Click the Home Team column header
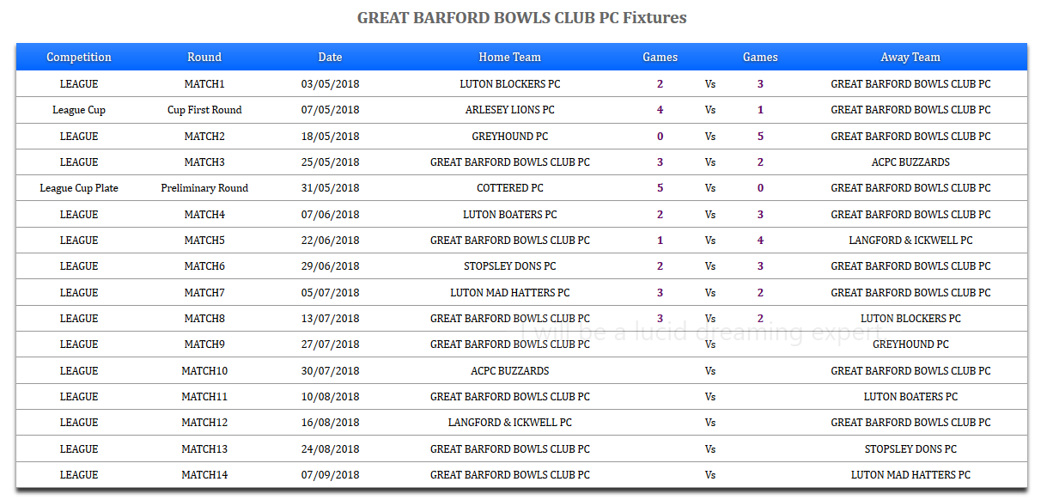1053x500 pixels. click(510, 58)
